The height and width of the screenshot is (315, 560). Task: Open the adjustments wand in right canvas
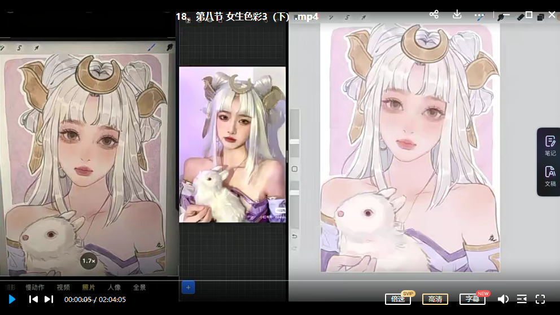(x=331, y=17)
